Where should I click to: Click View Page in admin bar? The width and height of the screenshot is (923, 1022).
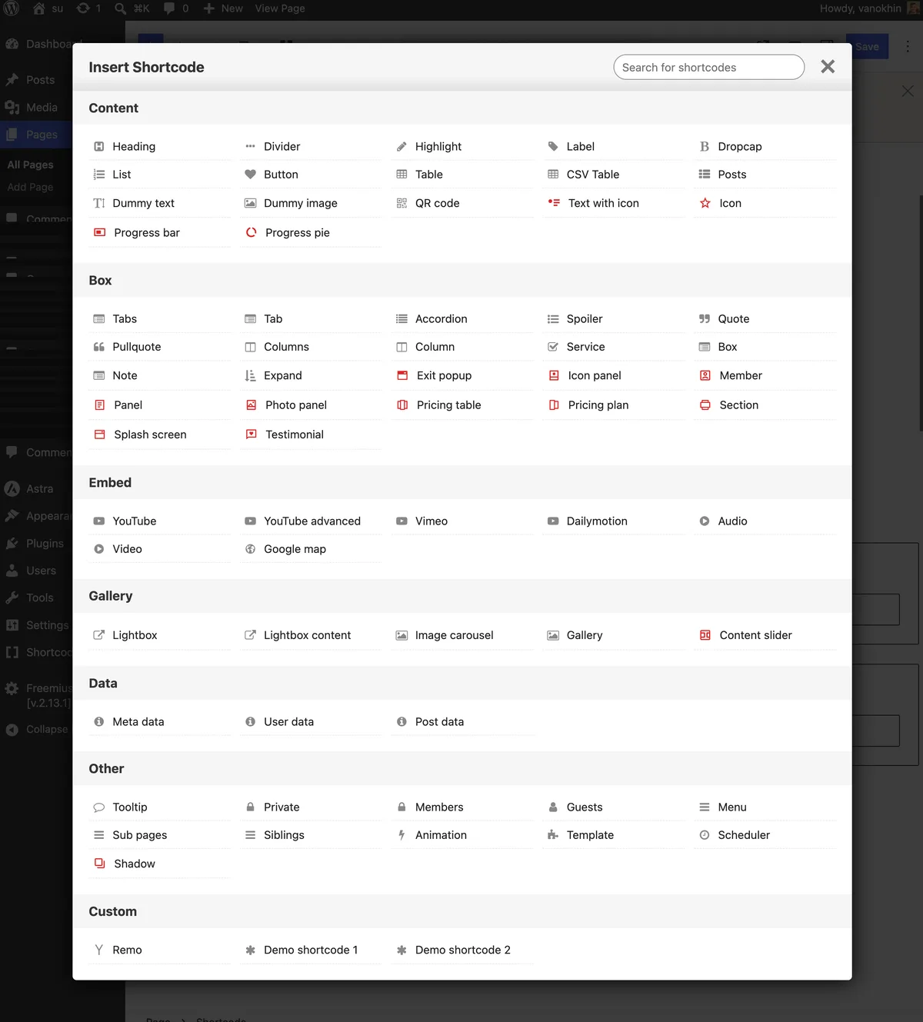(x=280, y=8)
